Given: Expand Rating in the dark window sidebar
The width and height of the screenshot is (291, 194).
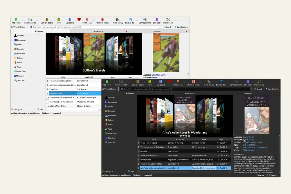Looking at the screenshot, I should pos(103,120).
